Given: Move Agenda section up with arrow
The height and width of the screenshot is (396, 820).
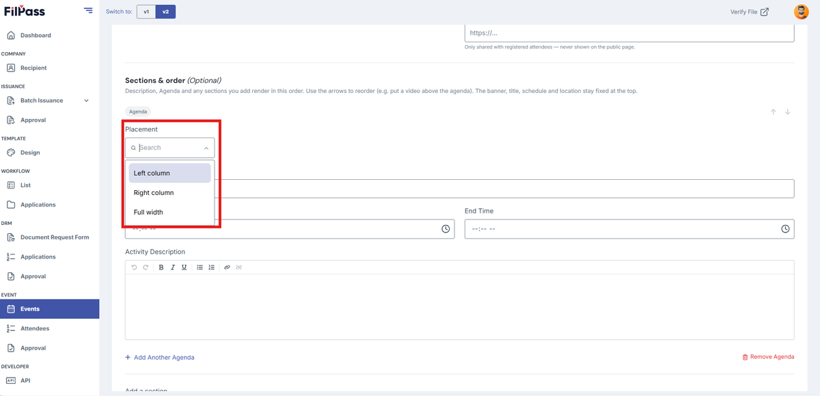Looking at the screenshot, I should pyautogui.click(x=774, y=111).
